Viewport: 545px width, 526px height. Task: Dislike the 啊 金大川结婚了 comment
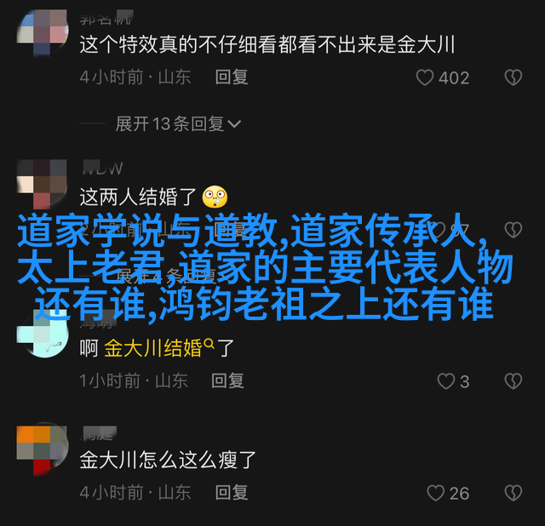point(513,381)
